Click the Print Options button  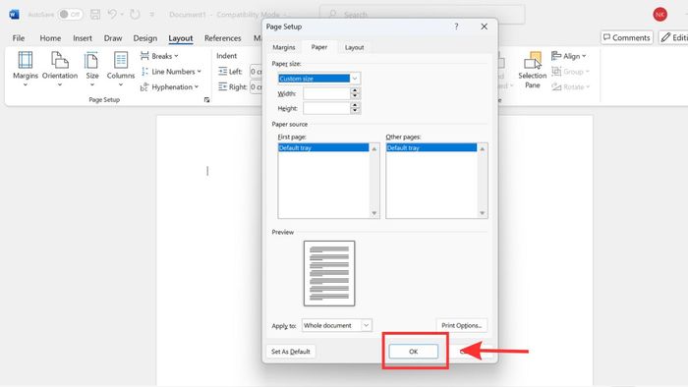462,325
